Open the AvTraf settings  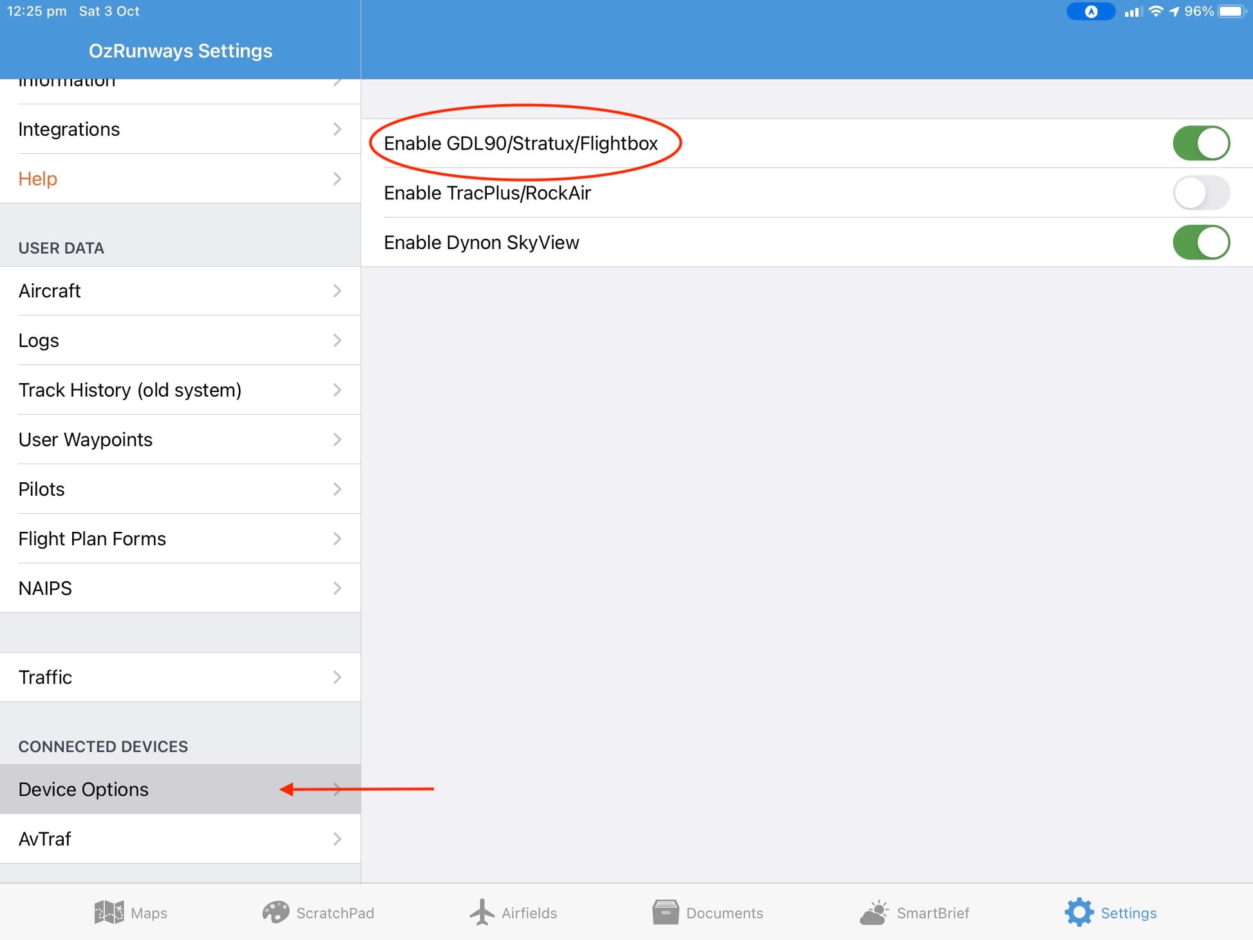pyautogui.click(x=180, y=839)
